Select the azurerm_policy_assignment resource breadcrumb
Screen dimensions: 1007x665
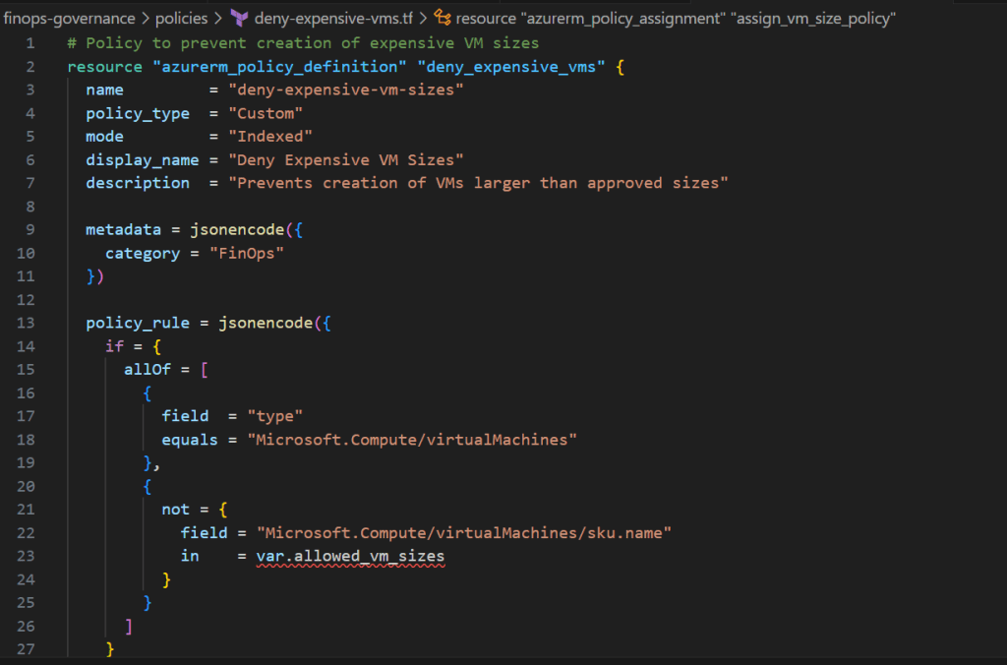(676, 18)
